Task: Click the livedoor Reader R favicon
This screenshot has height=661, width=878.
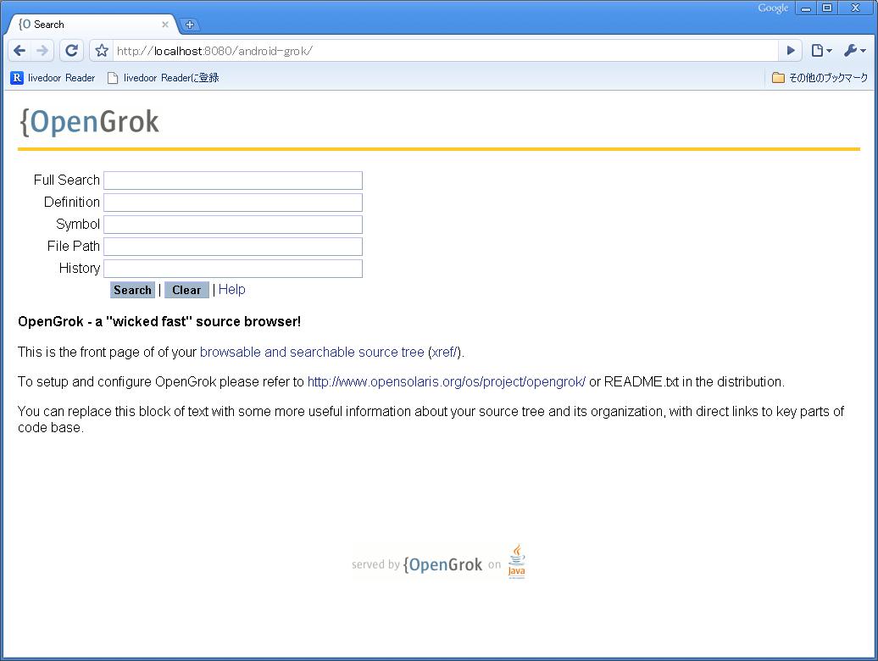Action: coord(17,78)
